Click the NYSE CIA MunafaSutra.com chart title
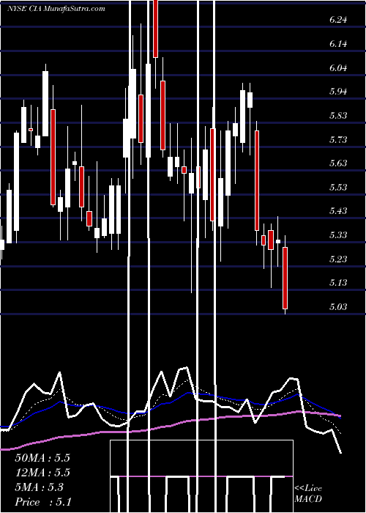 (x=56, y=9)
